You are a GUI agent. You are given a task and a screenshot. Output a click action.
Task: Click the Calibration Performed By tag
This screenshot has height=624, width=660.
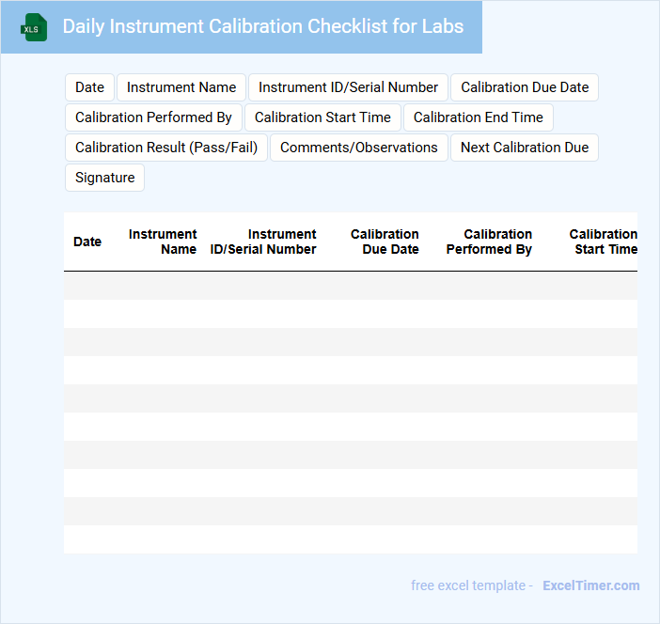[153, 117]
